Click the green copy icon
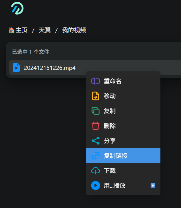 (95, 111)
